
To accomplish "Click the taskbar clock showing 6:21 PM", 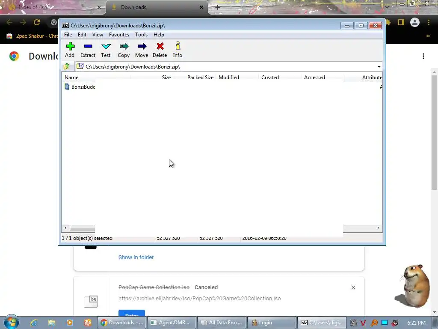I will 417,323.
